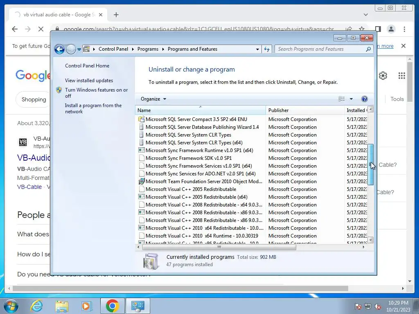Click vertical scrollbar thumb in programs list
The height and width of the screenshot is (314, 419).
click(x=370, y=164)
